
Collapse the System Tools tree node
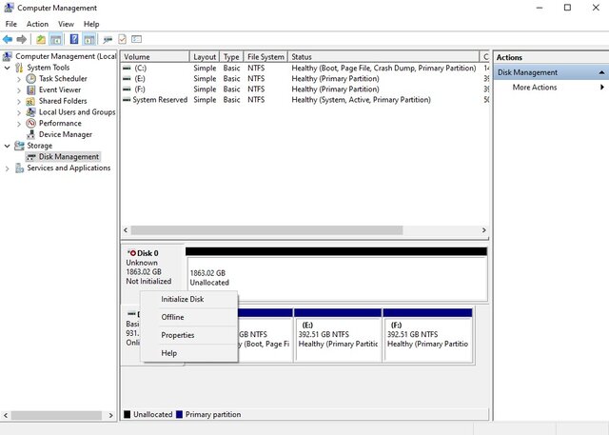tap(8, 68)
